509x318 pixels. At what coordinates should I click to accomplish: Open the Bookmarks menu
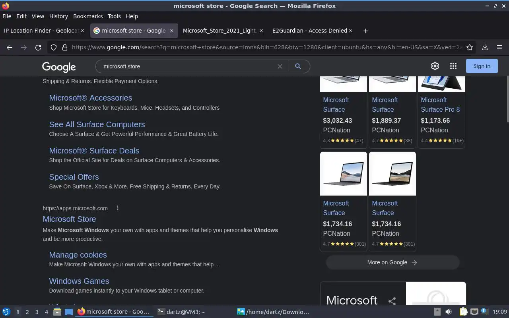[88, 16]
